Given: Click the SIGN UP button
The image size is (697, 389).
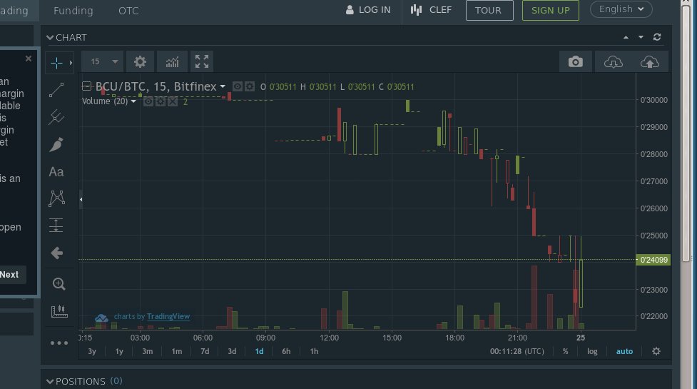Looking at the screenshot, I should [550, 10].
